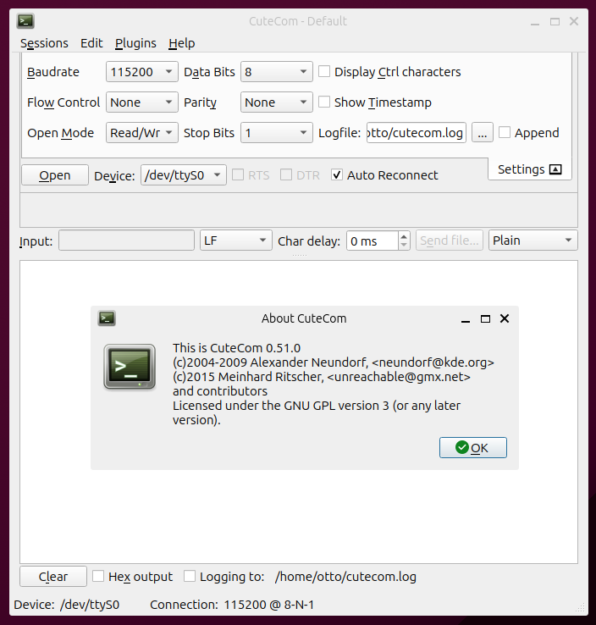Click the Open device button

click(x=54, y=175)
